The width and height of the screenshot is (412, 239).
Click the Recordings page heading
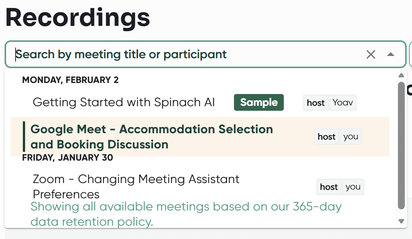(78, 18)
